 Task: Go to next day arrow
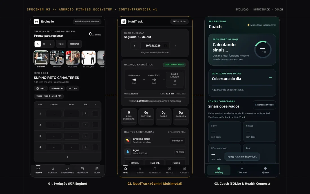(175, 46)
